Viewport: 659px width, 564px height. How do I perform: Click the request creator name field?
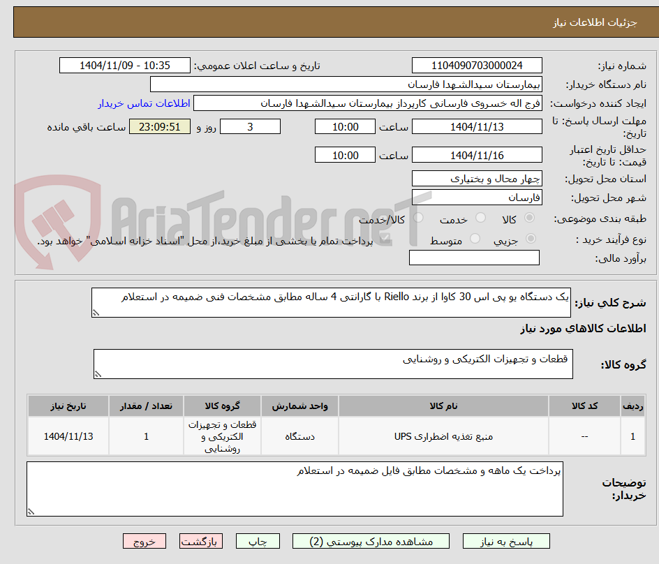click(x=368, y=103)
